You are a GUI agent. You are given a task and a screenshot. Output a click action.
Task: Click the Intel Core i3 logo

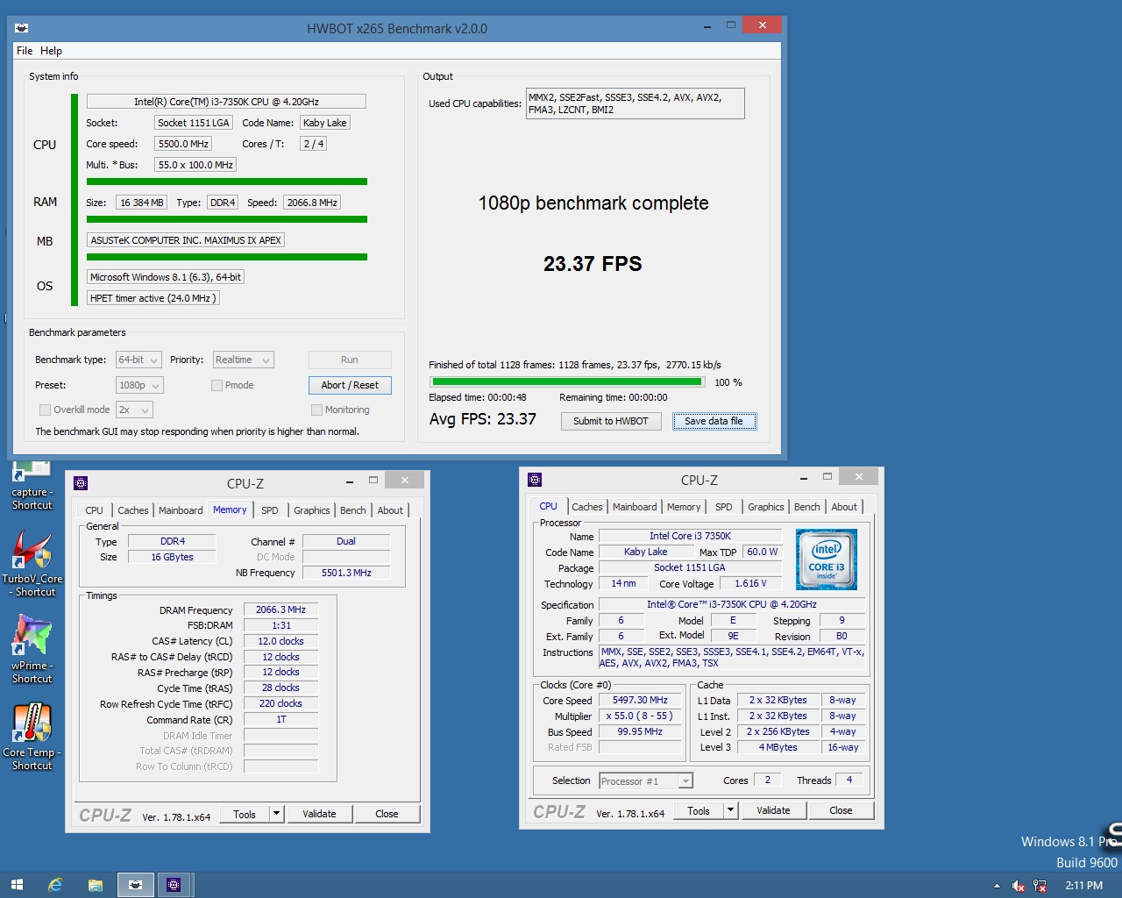(826, 559)
